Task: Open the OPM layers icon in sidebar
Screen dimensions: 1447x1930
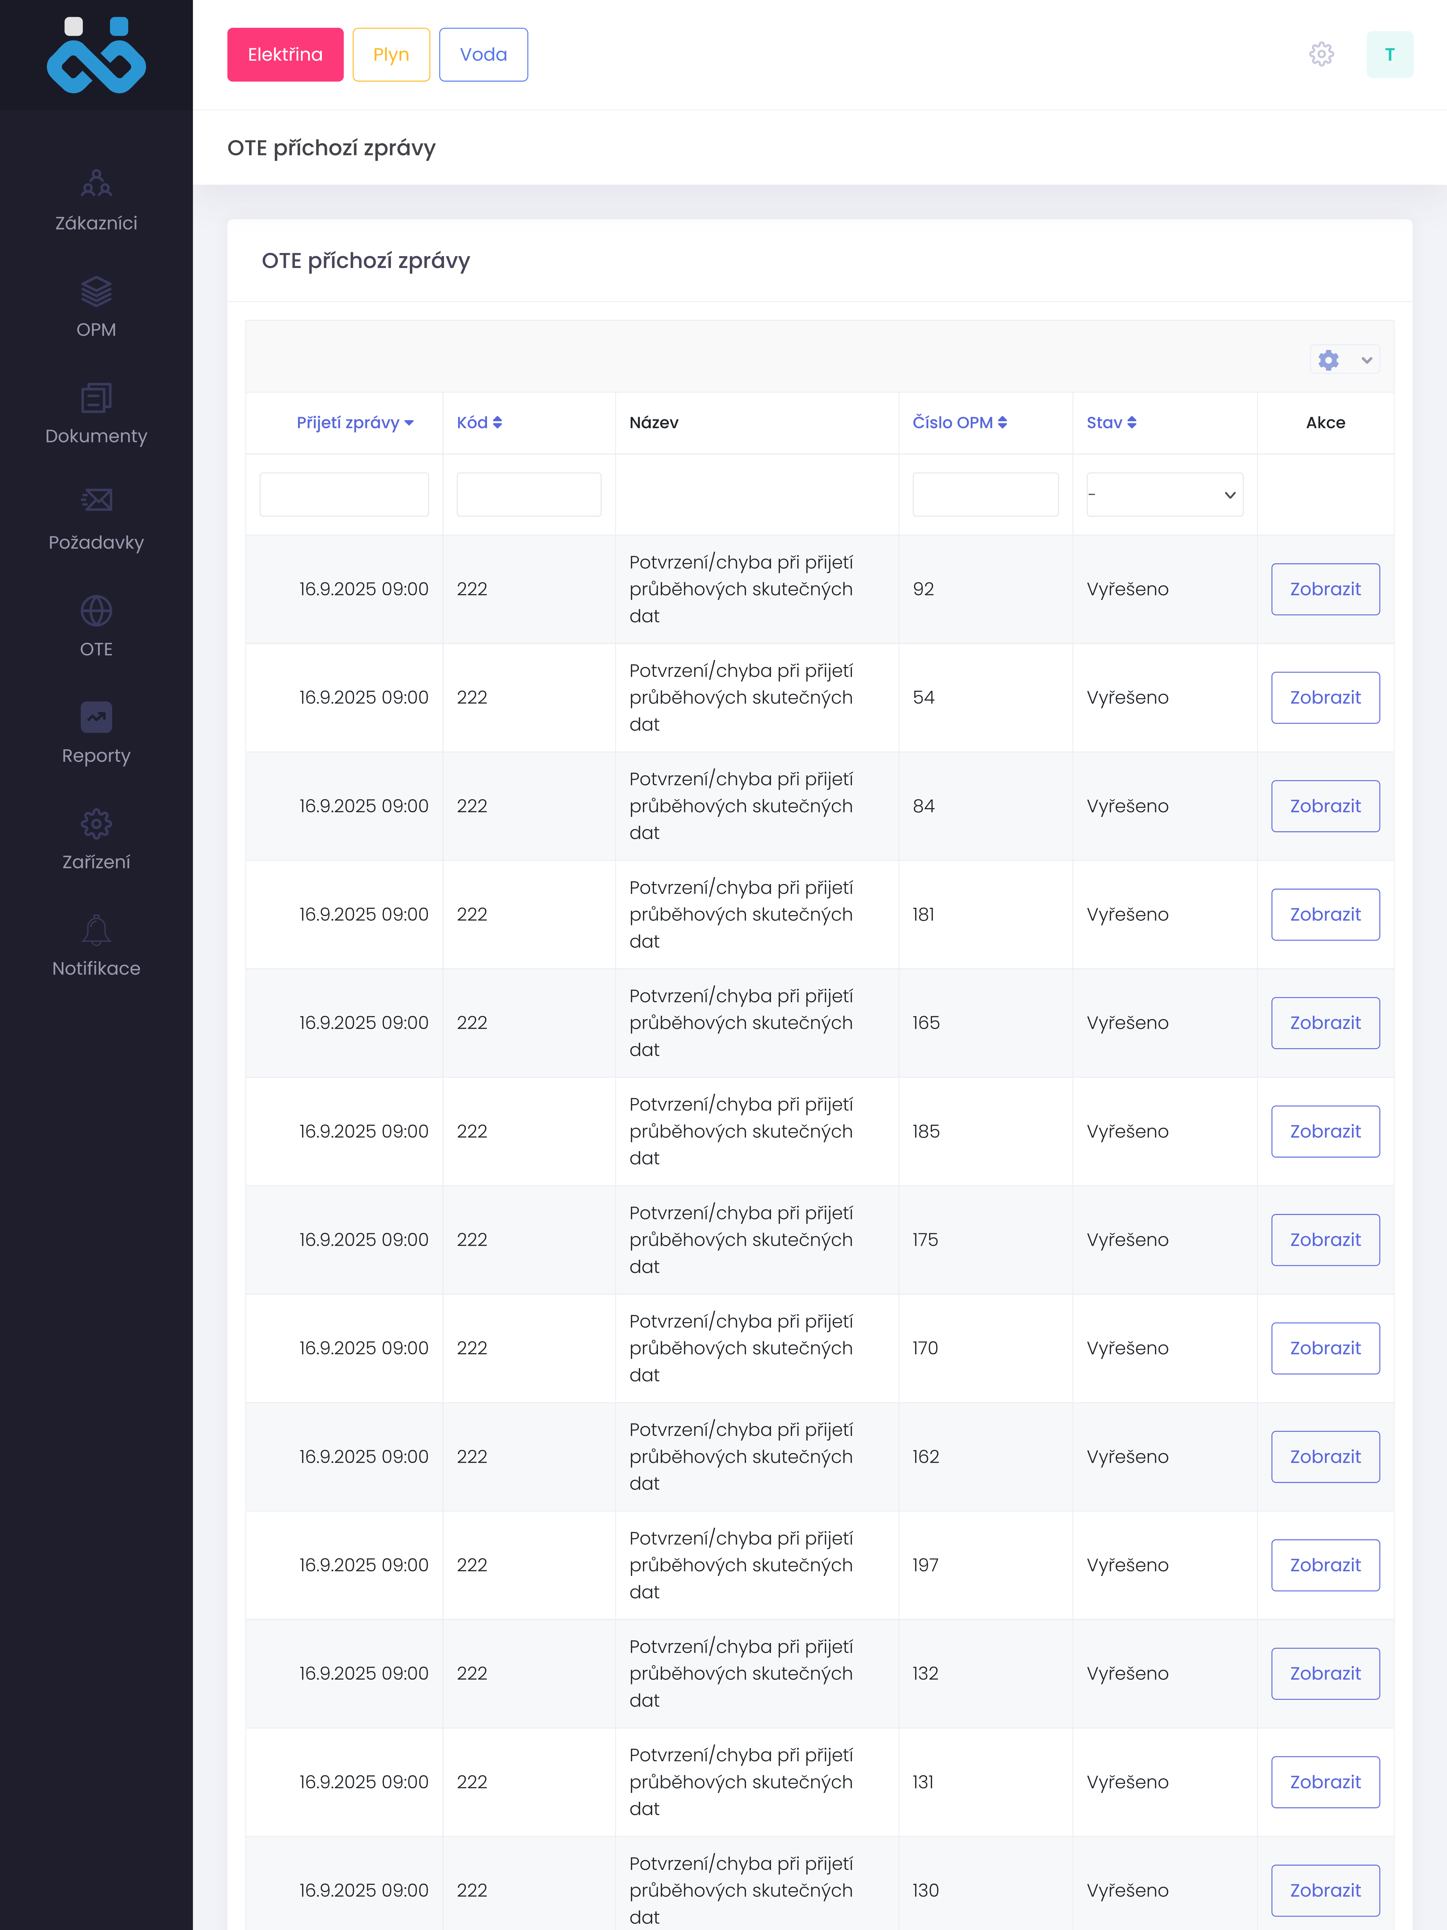Action: coord(96,291)
